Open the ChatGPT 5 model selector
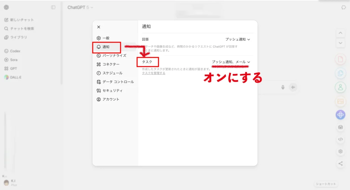 [80, 8]
